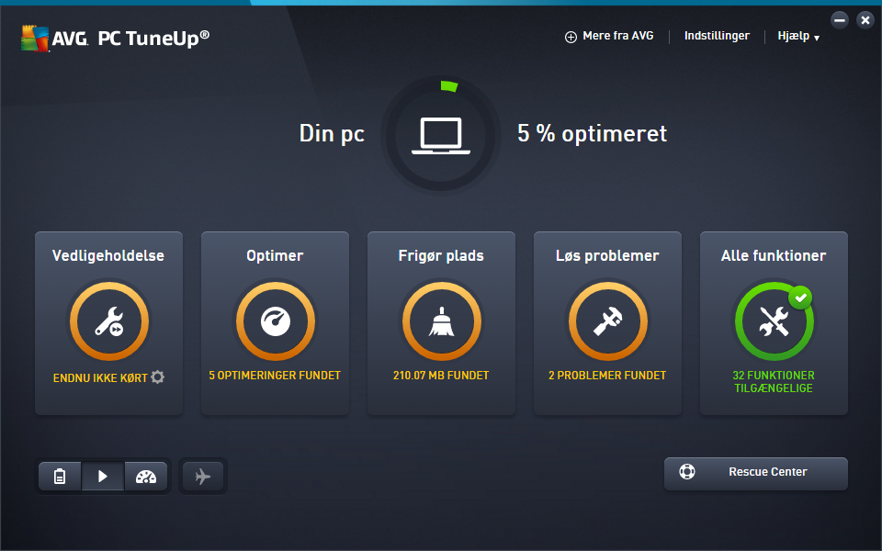Click the maintenance settings gear icon
Image resolution: width=882 pixels, height=551 pixels.
point(158,377)
